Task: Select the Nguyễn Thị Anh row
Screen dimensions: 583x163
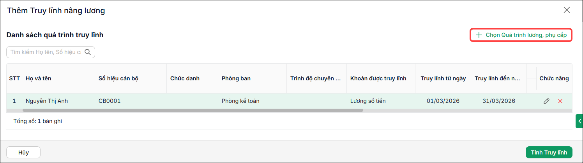Action: click(x=289, y=101)
